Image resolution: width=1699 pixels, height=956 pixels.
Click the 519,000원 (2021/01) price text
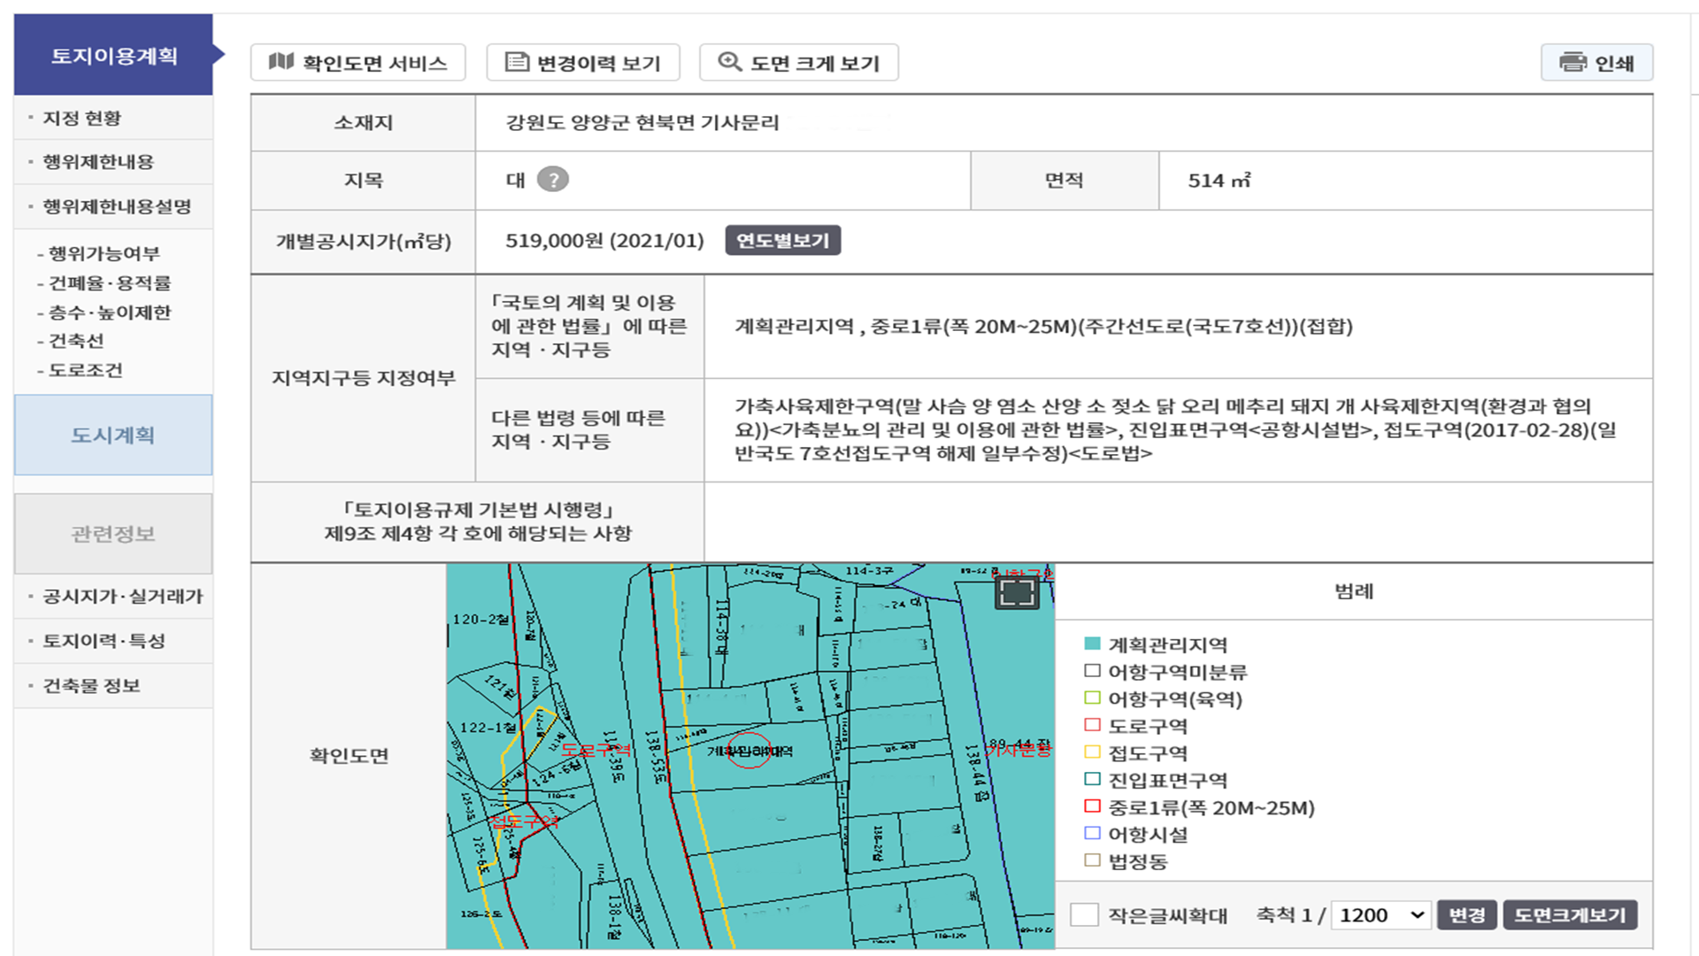[604, 241]
